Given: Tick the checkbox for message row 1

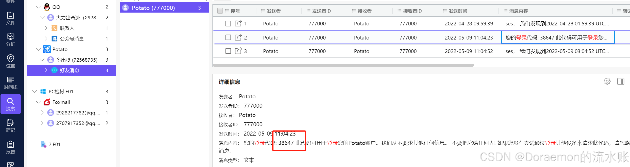Looking at the screenshot, I should pos(228,24).
